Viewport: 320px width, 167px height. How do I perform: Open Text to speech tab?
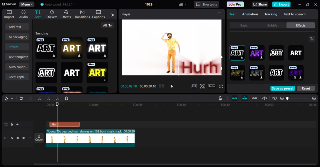(x=294, y=14)
